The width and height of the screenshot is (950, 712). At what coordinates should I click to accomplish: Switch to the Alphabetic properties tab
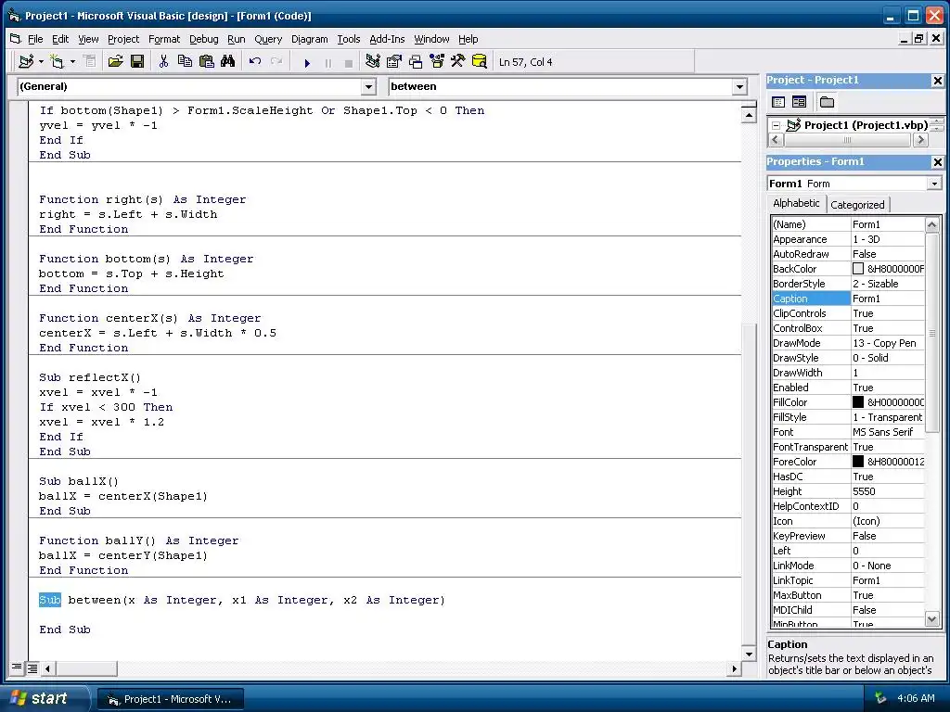[x=796, y=203]
